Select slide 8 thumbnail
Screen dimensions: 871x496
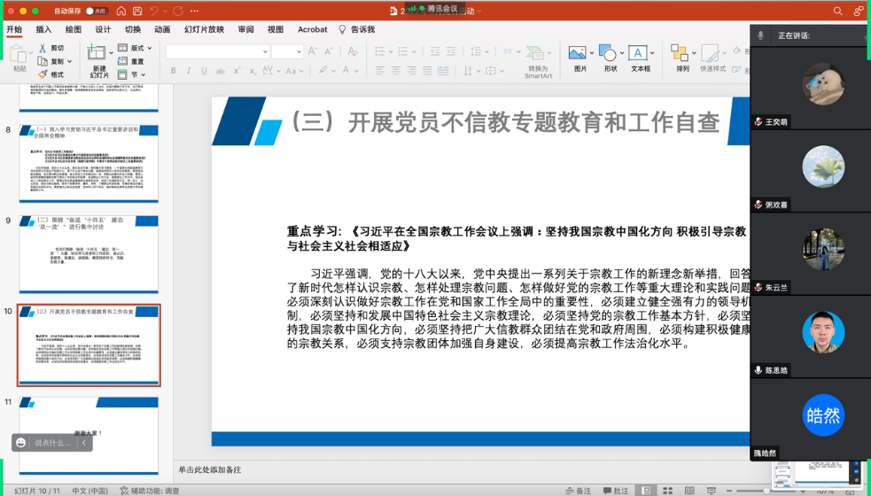coord(89,163)
